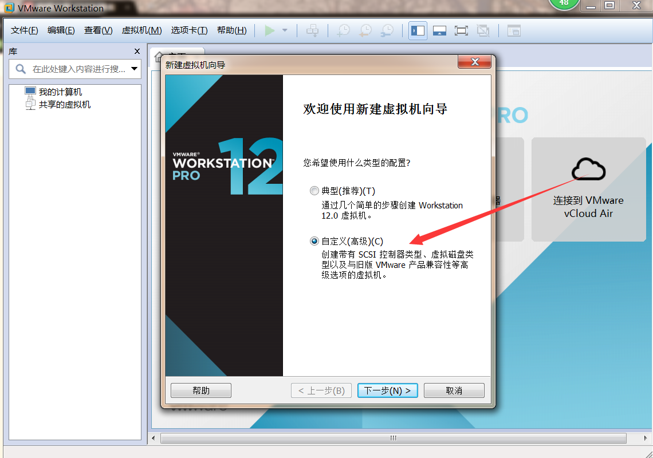
Task: Click the 帮助 button in the wizard
Action: [200, 390]
